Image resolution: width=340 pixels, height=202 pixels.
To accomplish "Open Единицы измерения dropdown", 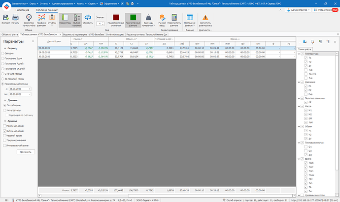I will (x=148, y=20).
